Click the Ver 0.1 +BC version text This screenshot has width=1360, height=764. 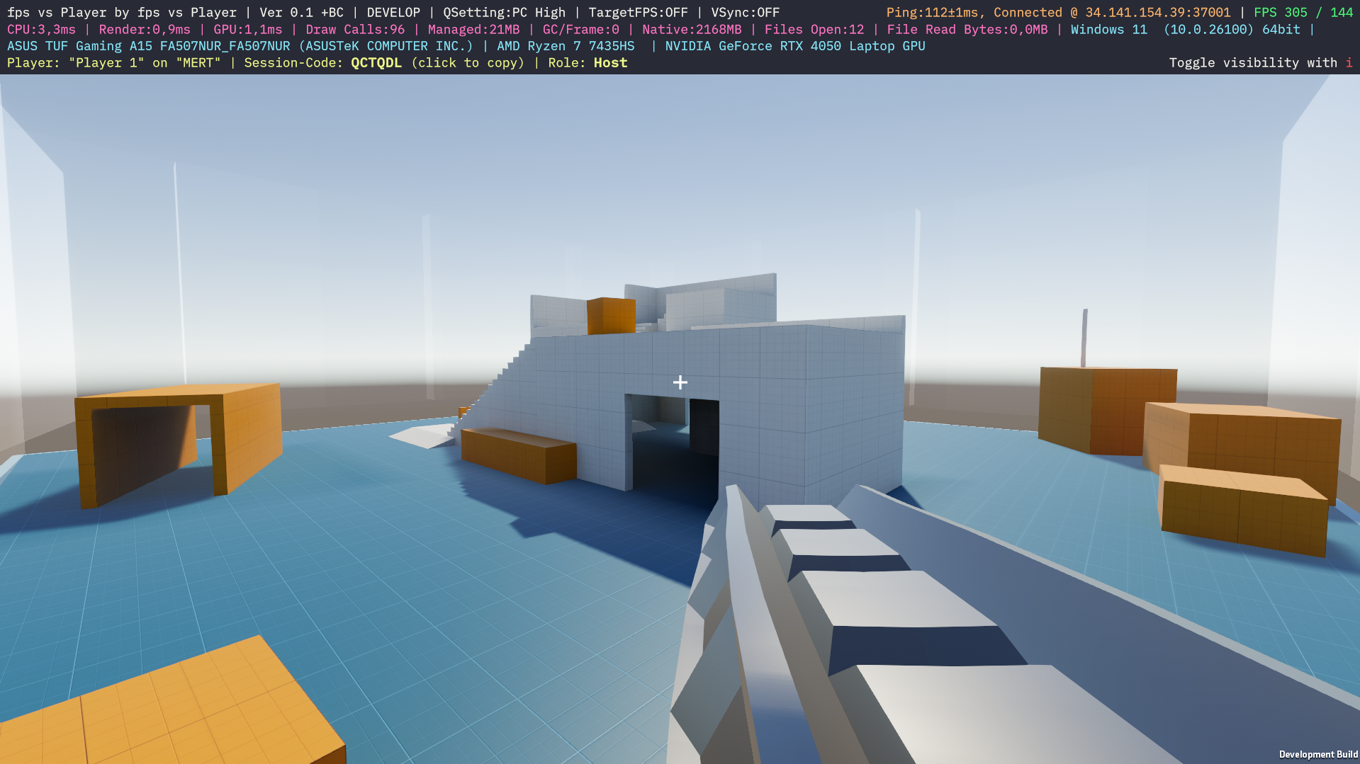click(x=301, y=13)
